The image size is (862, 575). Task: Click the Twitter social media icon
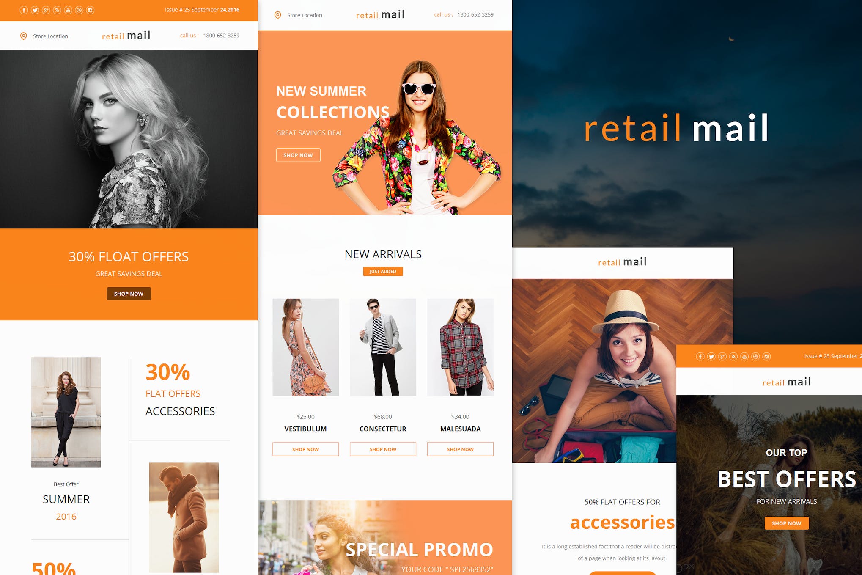click(36, 8)
